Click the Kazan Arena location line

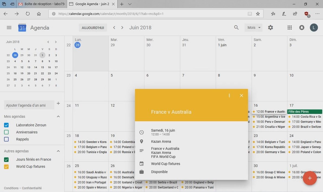161,142
